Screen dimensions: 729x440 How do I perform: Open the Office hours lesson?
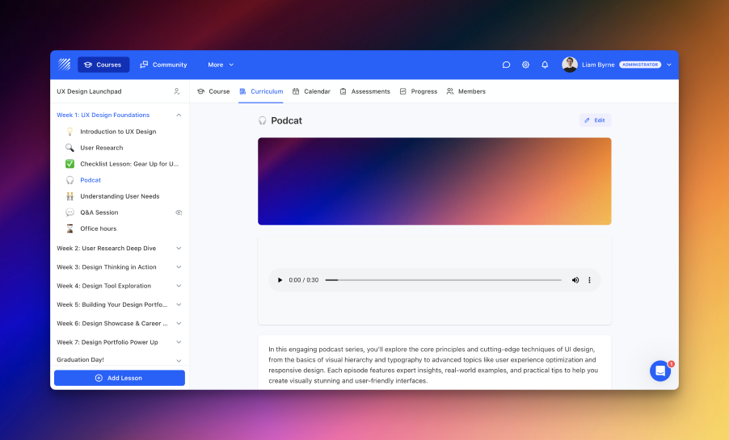coord(99,228)
